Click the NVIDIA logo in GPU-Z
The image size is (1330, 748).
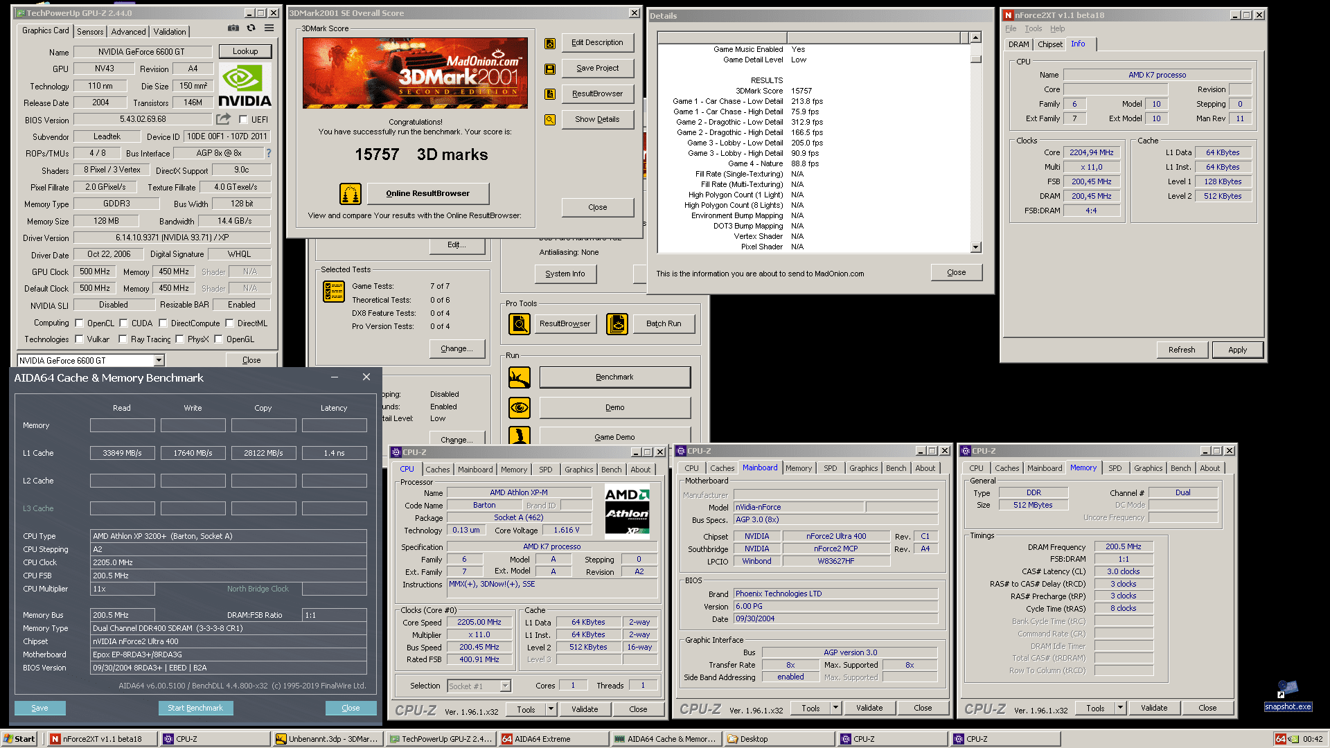[245, 85]
